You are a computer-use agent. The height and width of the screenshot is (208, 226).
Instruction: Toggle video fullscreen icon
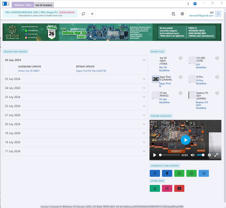(216, 155)
